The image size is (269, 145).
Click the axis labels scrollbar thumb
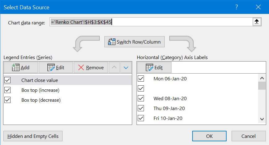[262, 86]
